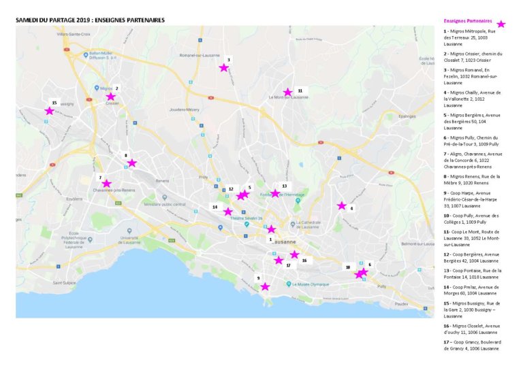Select legend entry '5 - Migros Bergières'
Image resolution: width=523 pixels, height=370 pixels.
472,122
